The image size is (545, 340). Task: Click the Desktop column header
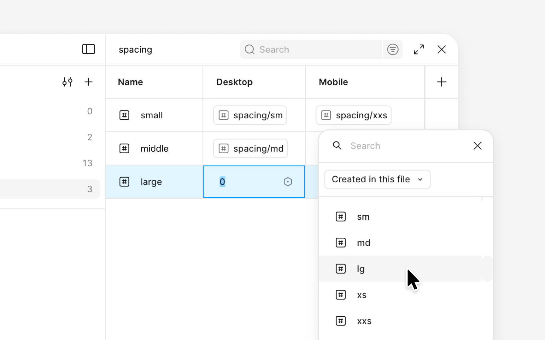click(x=234, y=82)
